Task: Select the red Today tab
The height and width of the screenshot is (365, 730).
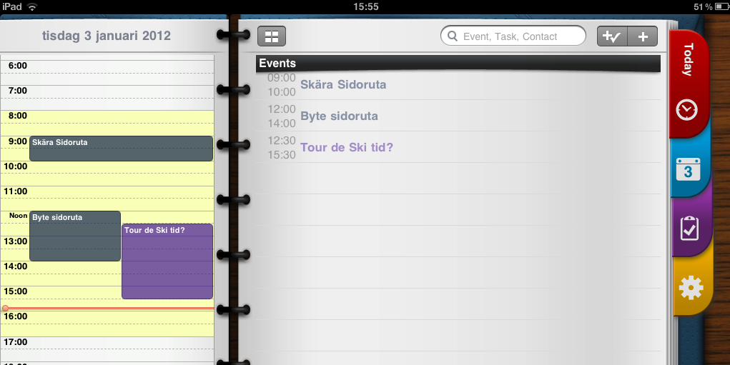Action: pos(688,59)
